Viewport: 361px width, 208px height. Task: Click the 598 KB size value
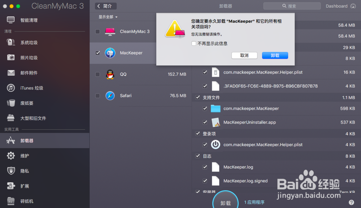coord(347,109)
